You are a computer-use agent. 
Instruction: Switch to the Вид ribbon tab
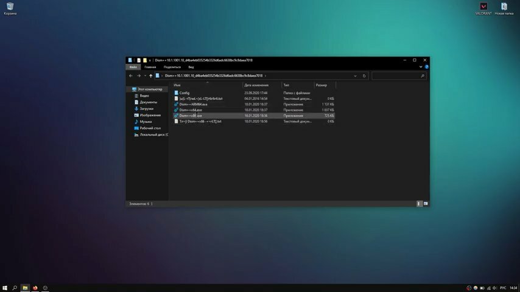pos(191,67)
